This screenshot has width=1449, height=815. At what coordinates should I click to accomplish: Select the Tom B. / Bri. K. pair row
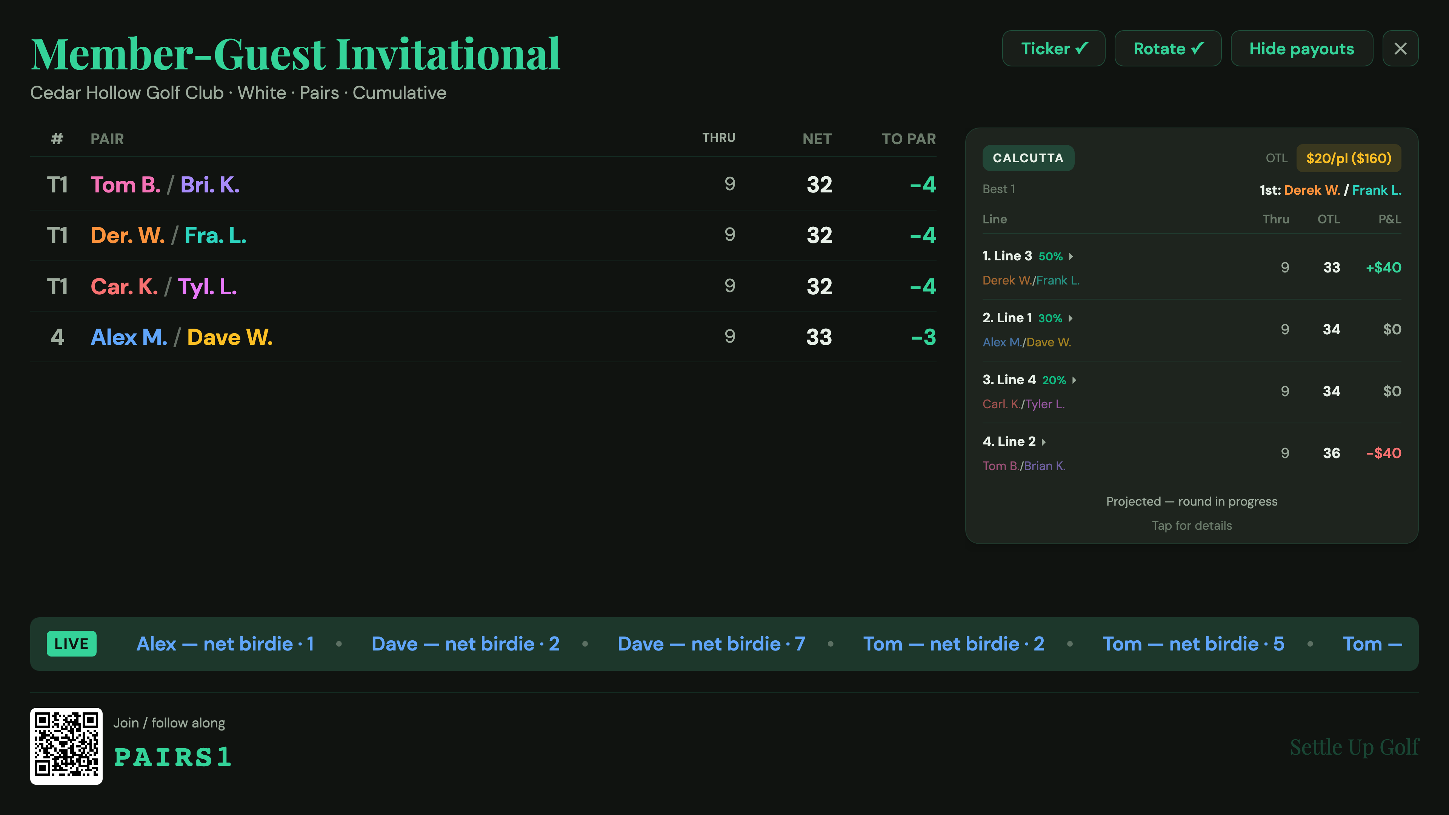[483, 185]
